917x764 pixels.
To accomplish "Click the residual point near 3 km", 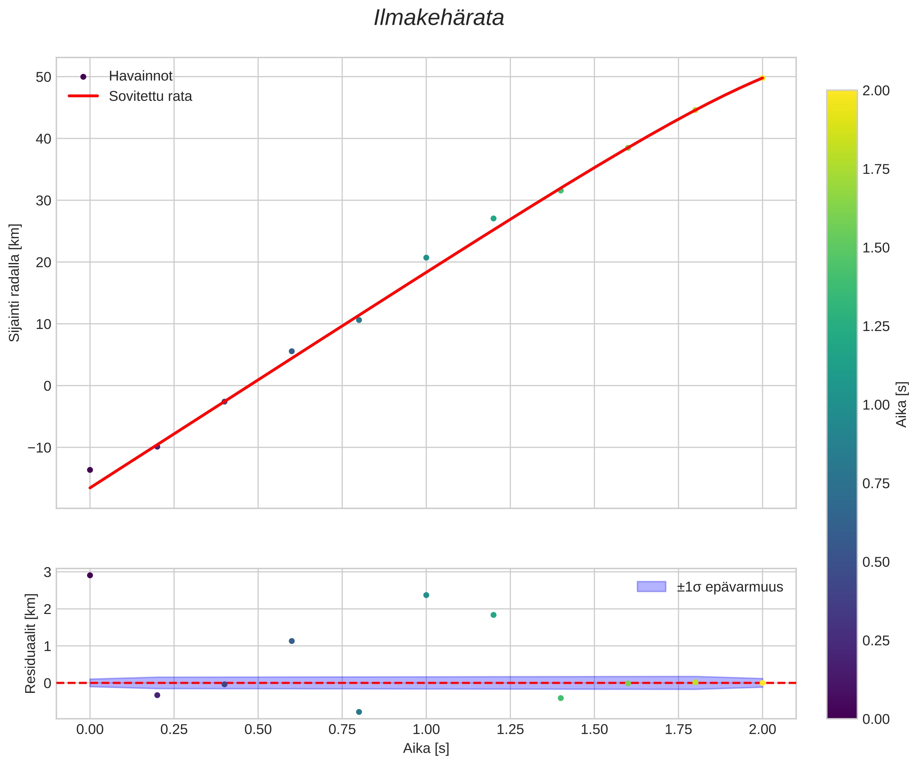I will [90, 575].
